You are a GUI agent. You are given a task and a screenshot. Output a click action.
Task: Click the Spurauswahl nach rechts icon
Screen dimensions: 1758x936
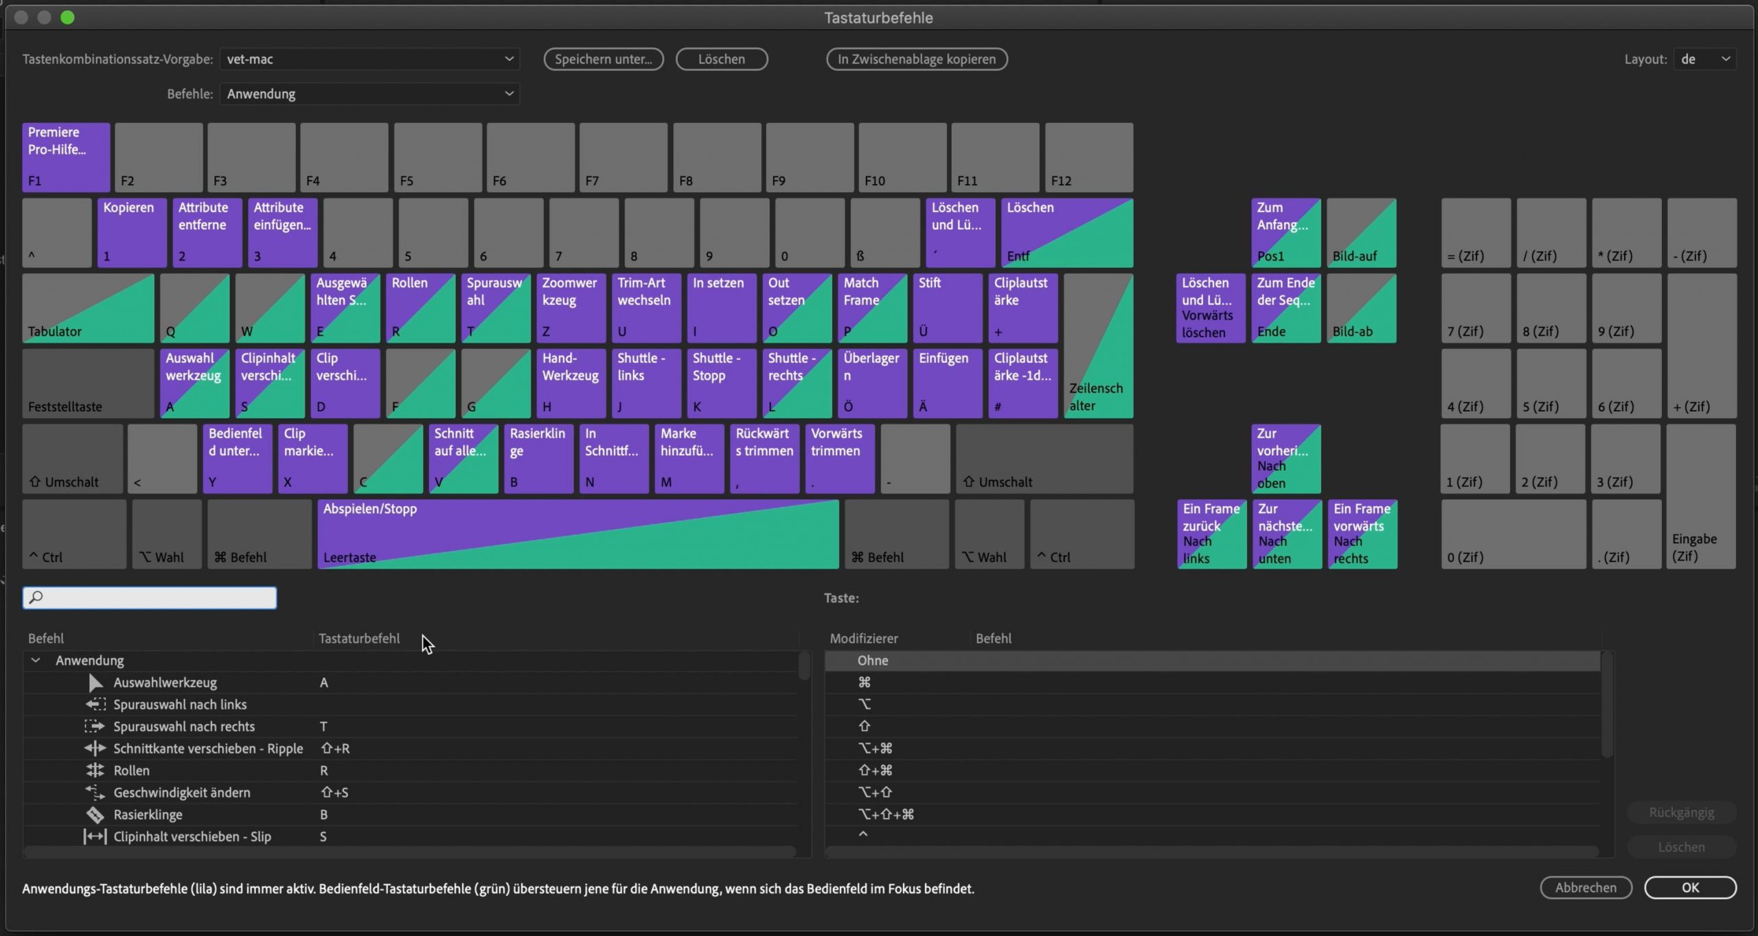pos(95,727)
